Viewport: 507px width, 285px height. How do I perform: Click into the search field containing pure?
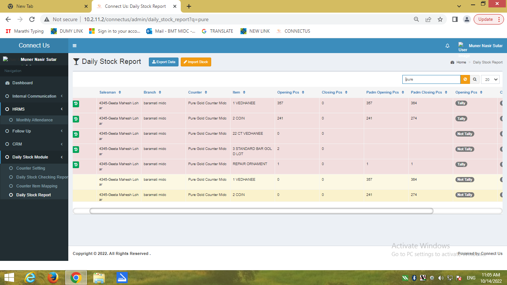click(x=431, y=79)
